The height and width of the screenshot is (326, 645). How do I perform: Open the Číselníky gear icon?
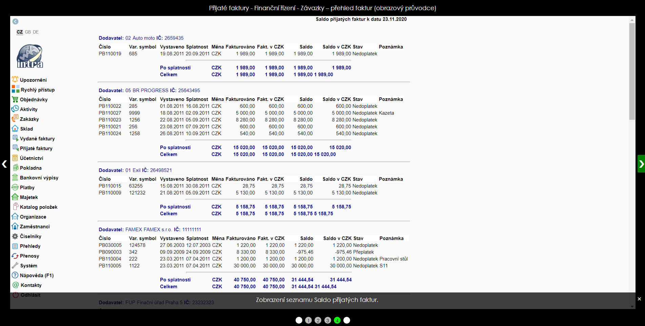click(15, 236)
